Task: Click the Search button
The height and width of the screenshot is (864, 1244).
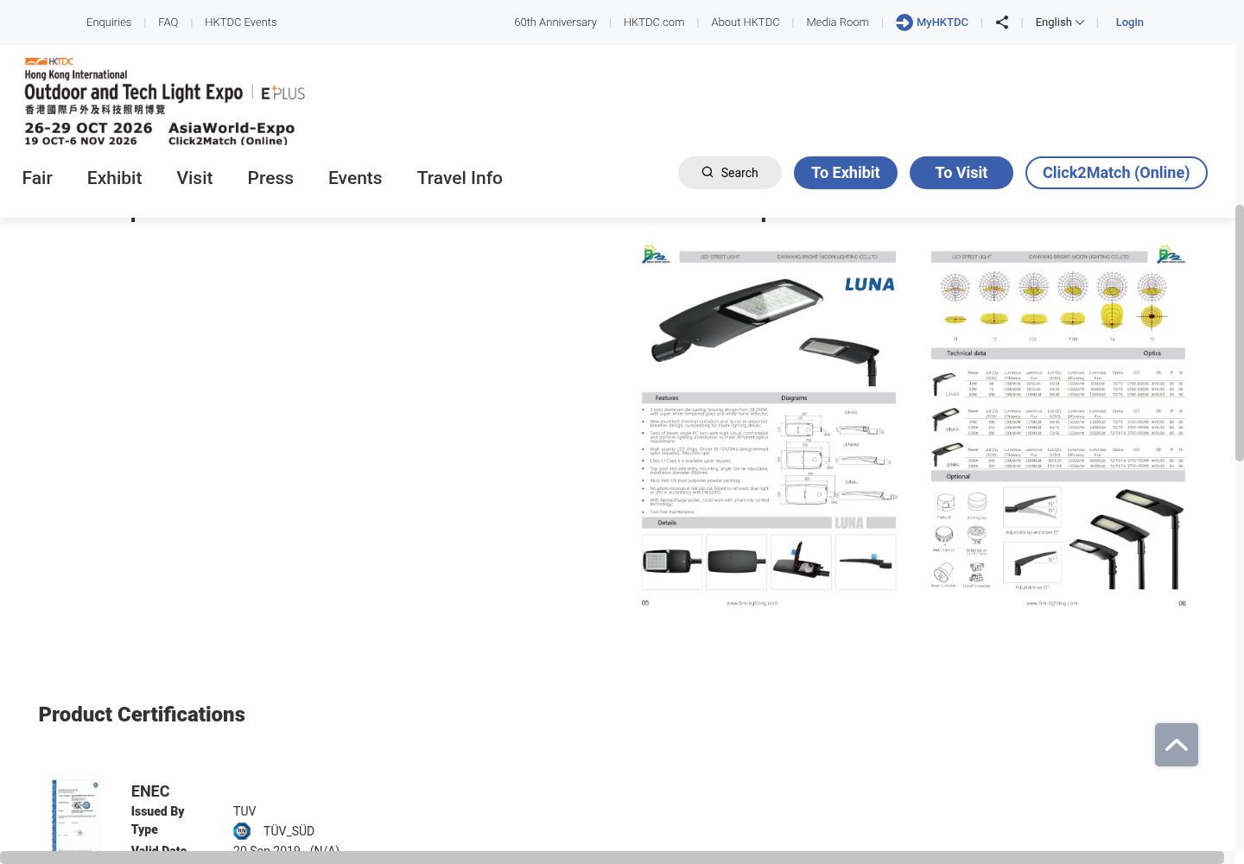Action: [x=730, y=173]
